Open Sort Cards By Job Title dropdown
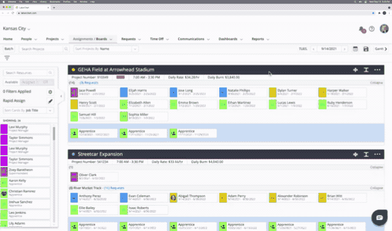This screenshot has width=392, height=231. [28, 110]
